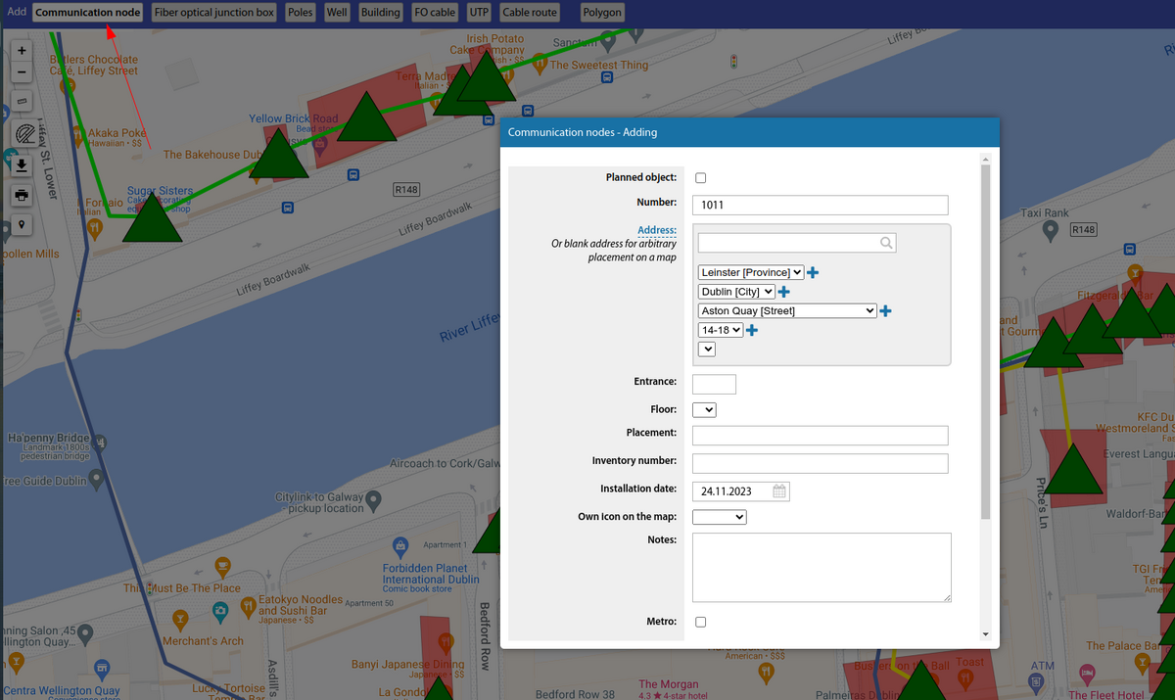The width and height of the screenshot is (1175, 700).
Task: Click the Inventory number input field
Action: [820, 463]
